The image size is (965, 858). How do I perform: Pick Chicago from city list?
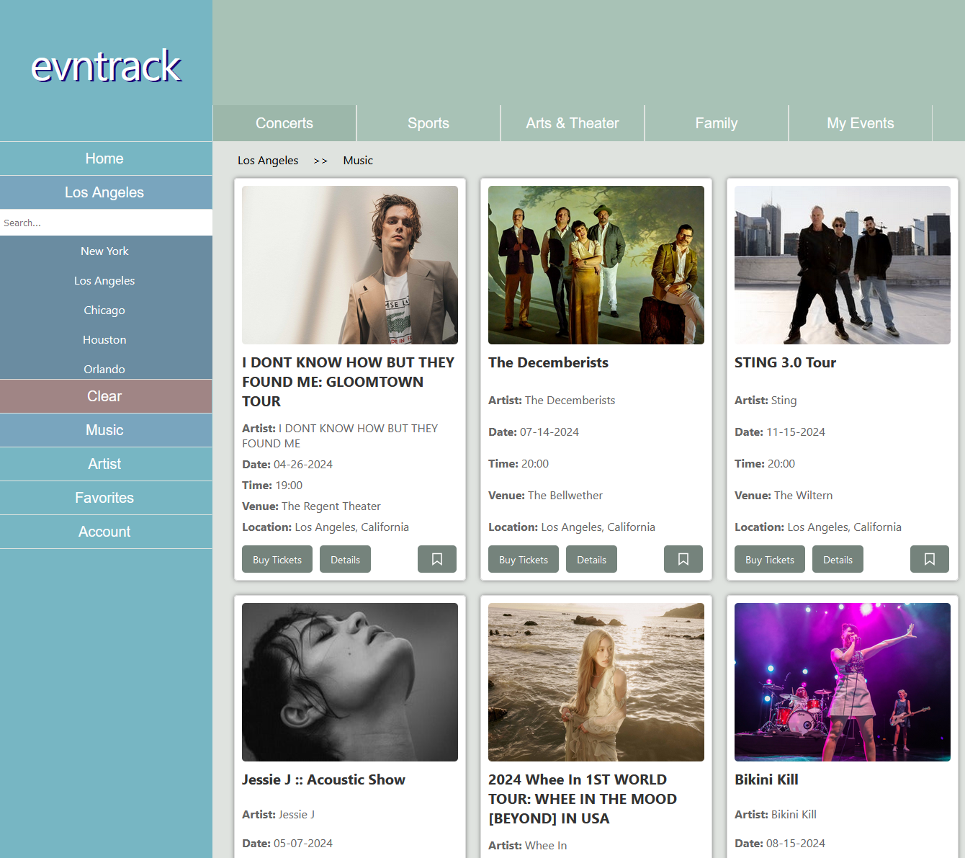[x=104, y=310]
